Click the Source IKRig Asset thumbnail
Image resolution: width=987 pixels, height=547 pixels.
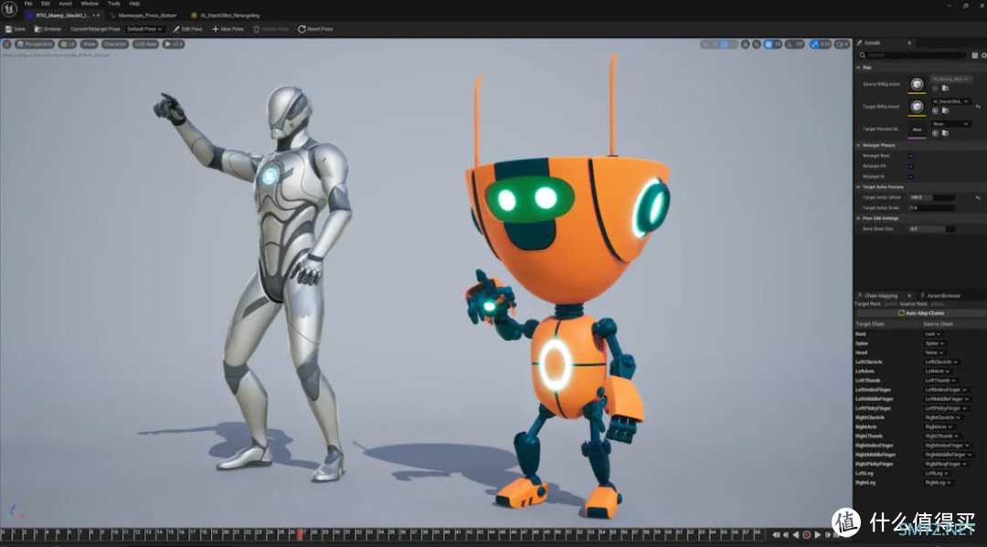point(918,84)
